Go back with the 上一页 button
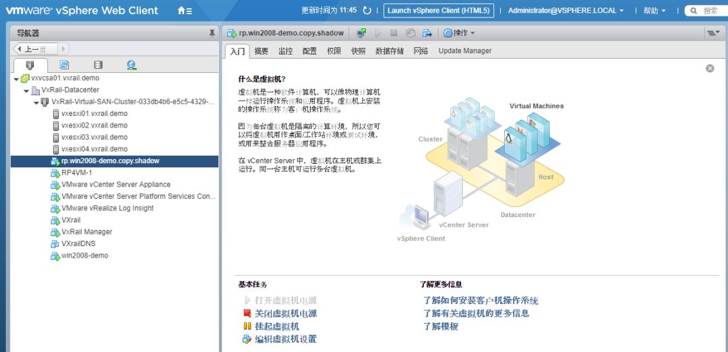 click(x=35, y=49)
